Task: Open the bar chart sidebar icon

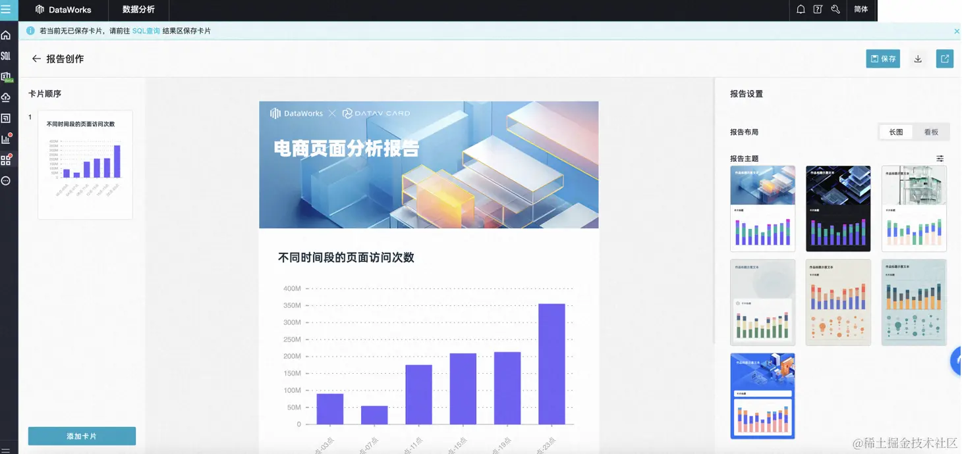Action: pyautogui.click(x=6, y=139)
